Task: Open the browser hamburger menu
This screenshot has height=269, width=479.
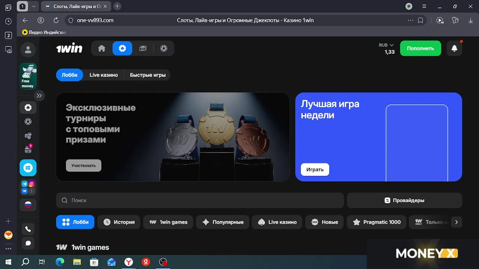Action: coord(424,6)
